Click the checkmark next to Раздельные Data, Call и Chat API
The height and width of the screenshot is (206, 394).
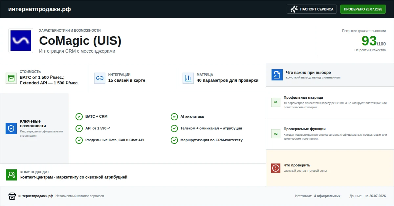click(79, 140)
